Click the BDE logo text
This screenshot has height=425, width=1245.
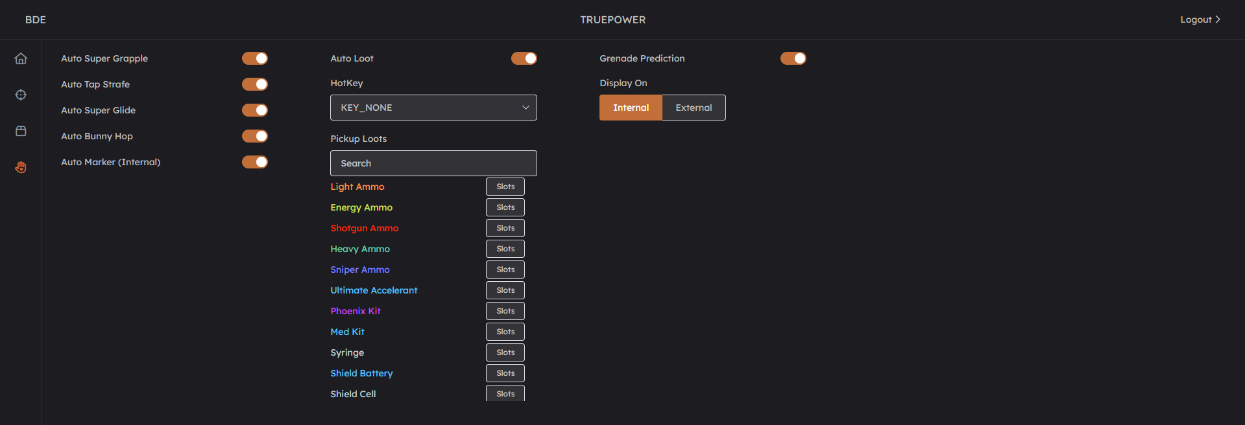(x=36, y=19)
